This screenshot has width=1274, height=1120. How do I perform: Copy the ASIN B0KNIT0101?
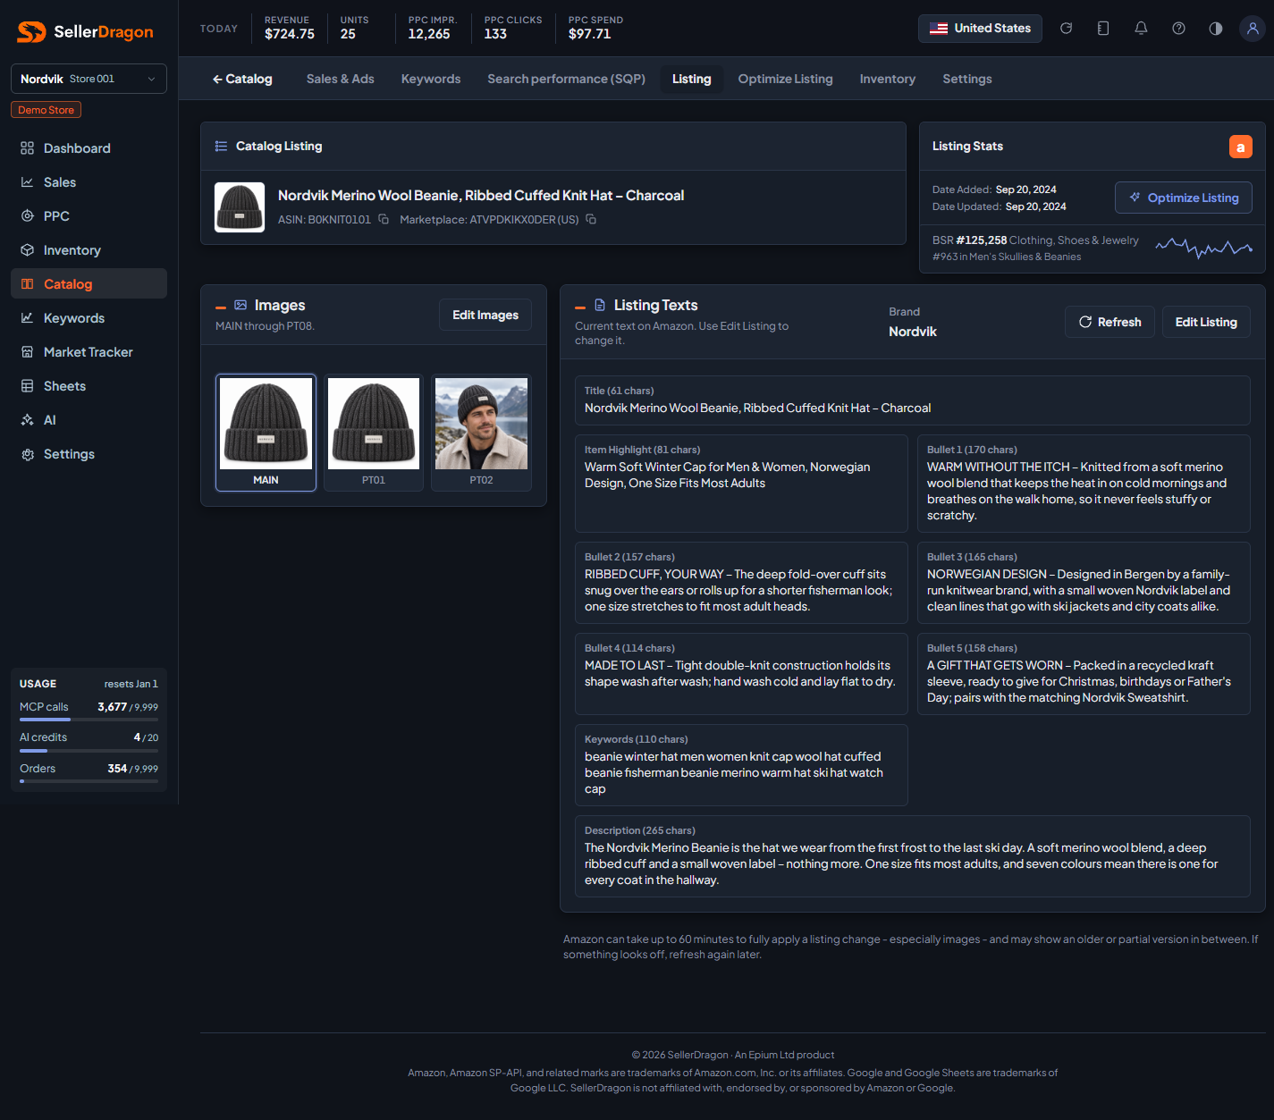click(384, 219)
